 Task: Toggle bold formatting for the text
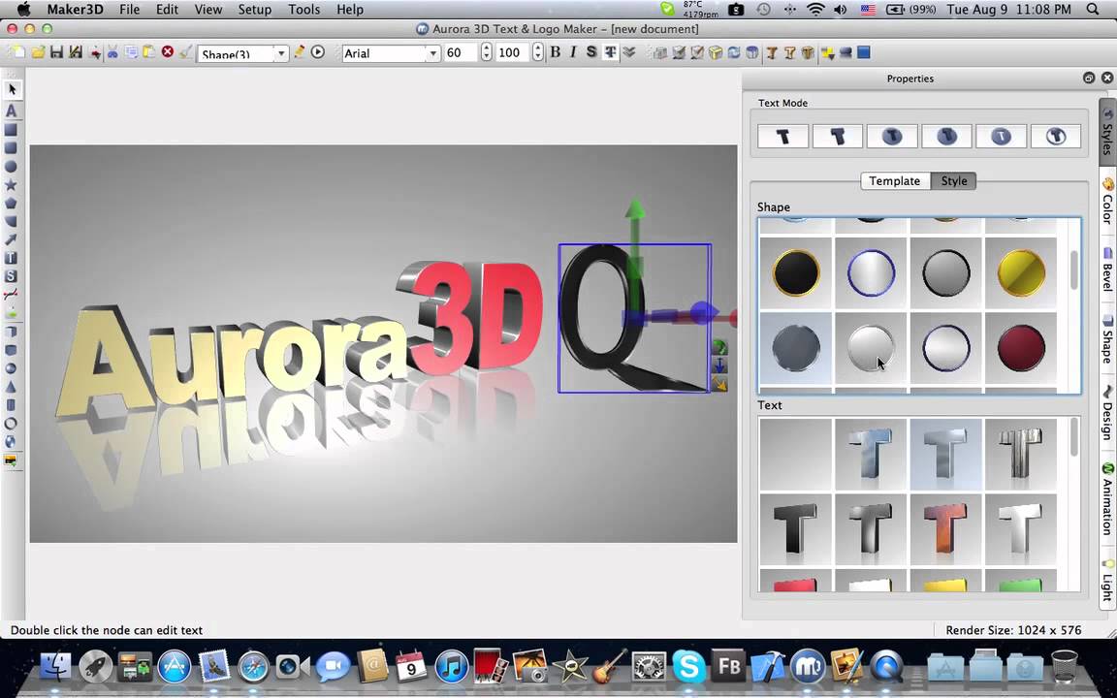tap(555, 52)
